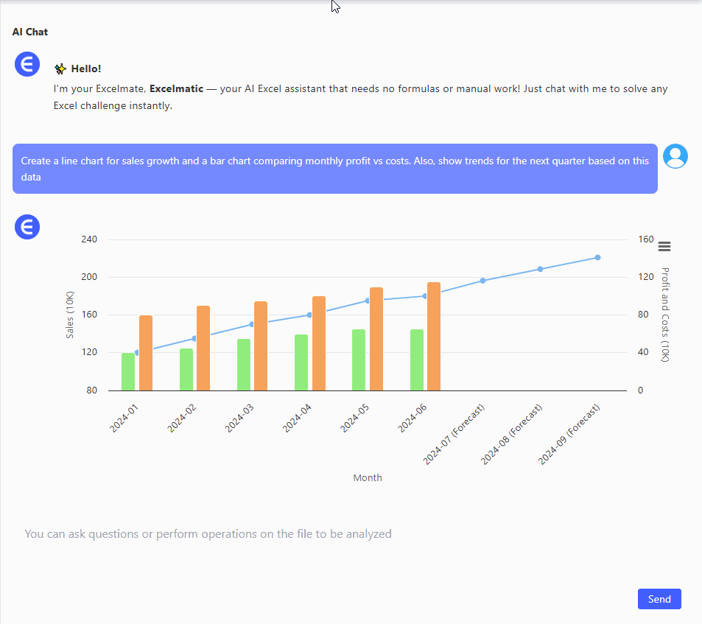Screen dimensions: 702x624
Task: Click the Sales (10K) axis title
Action: 70,315
